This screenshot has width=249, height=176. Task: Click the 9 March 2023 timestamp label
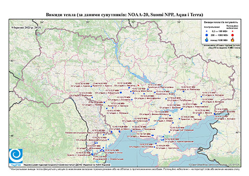click(x=26, y=27)
